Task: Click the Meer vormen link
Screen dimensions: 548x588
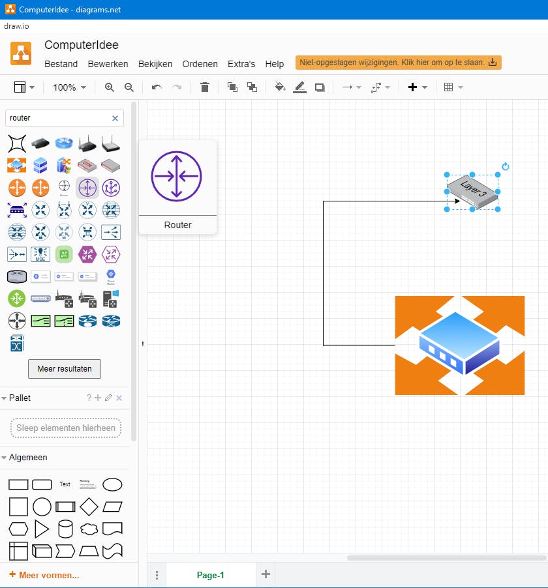Action: tap(44, 575)
